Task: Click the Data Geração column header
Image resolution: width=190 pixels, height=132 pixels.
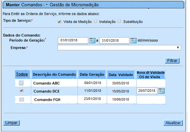Action: [x=92, y=75]
